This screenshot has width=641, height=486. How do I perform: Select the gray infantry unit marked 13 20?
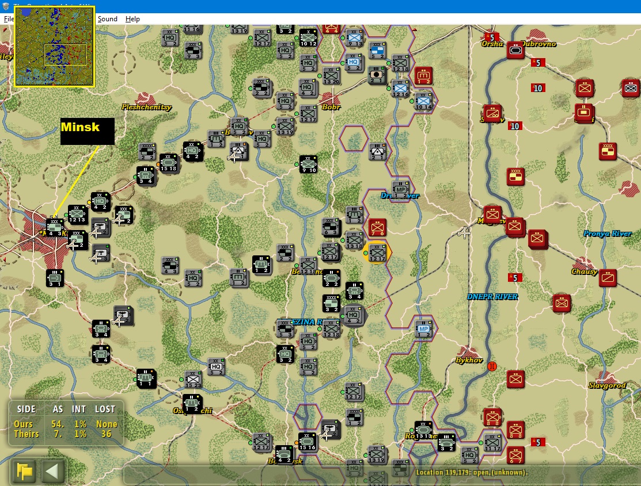(331, 75)
